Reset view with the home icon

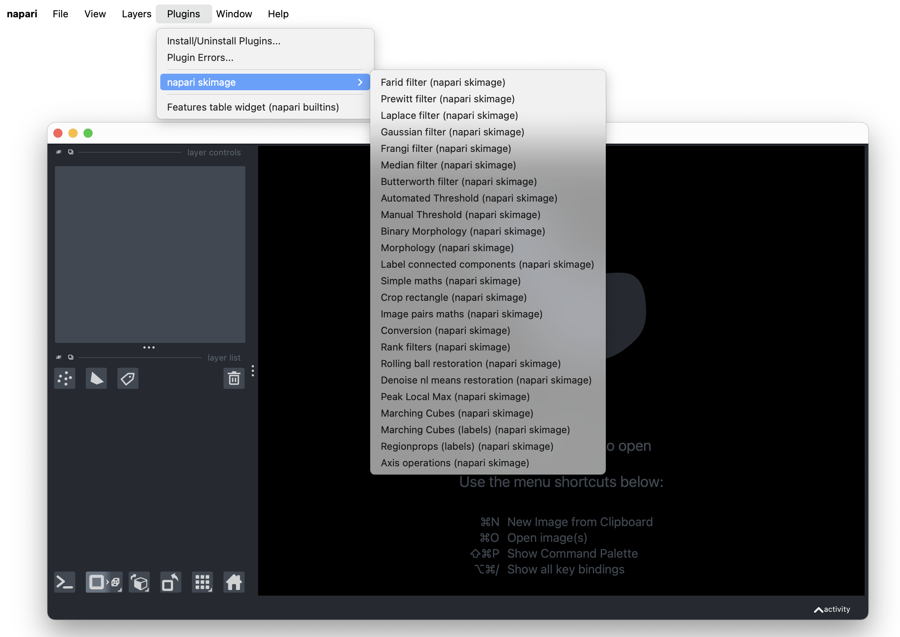[x=234, y=582]
